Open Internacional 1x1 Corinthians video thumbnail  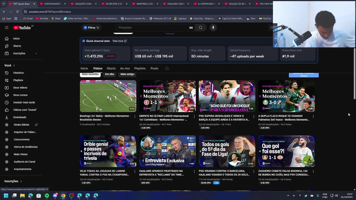click(x=167, y=96)
